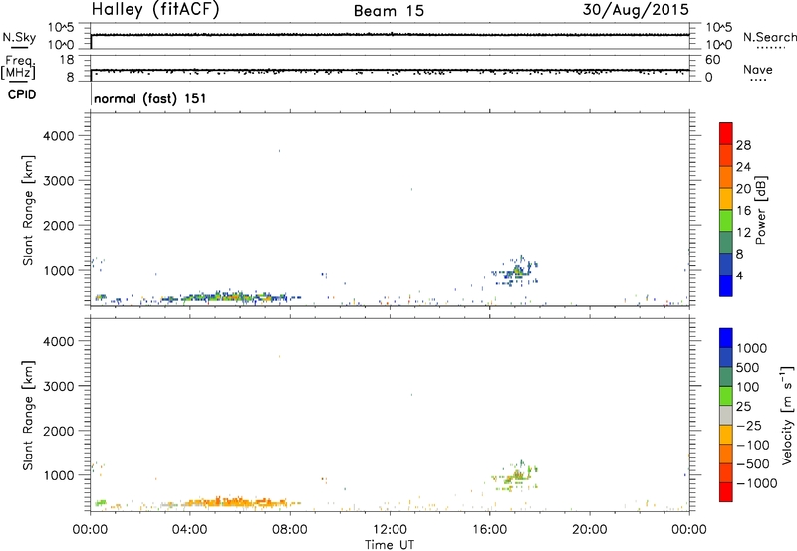Click the "20" label on Power colorbar

coord(743,189)
